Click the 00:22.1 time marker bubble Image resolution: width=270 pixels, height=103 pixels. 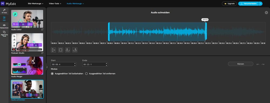click(205, 20)
